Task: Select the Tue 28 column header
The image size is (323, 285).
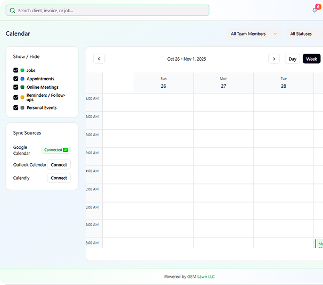Action: point(284,83)
